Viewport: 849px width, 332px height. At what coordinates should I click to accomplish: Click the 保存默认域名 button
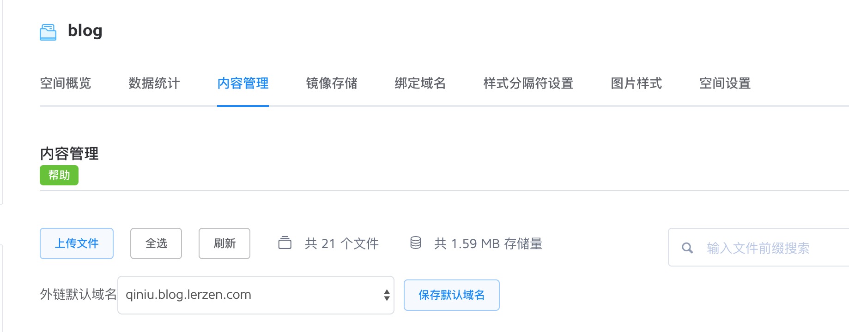[452, 295]
